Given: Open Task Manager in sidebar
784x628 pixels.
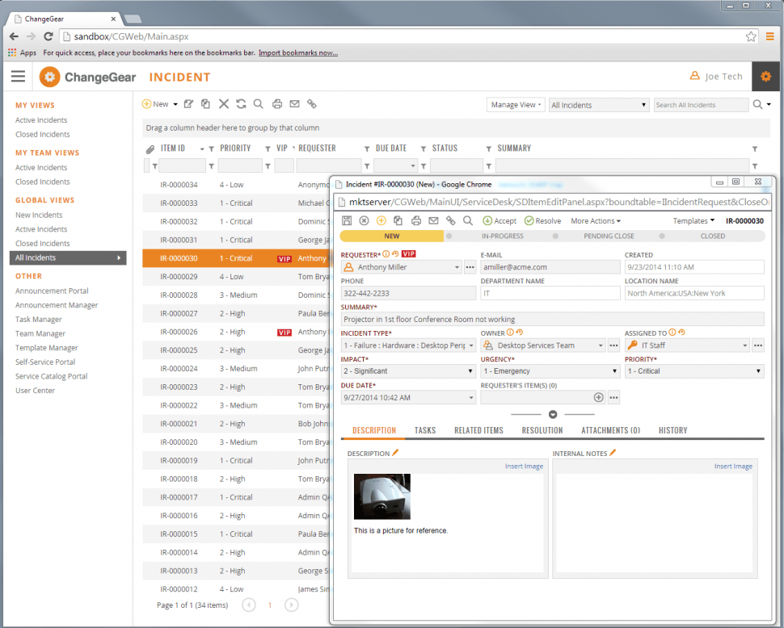Looking at the screenshot, I should pyautogui.click(x=39, y=319).
